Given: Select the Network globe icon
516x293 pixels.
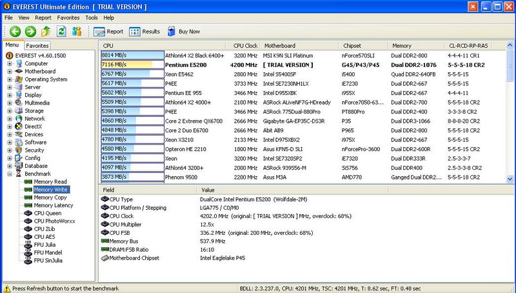Looking at the screenshot, I should coord(19,119).
